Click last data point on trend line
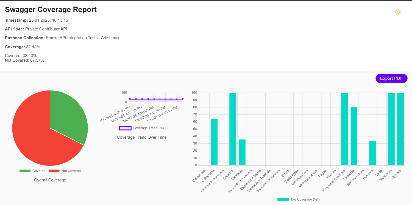 [183, 99]
